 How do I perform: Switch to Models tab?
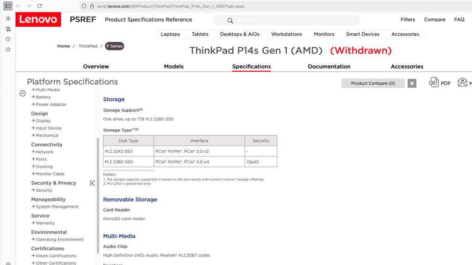tap(174, 66)
